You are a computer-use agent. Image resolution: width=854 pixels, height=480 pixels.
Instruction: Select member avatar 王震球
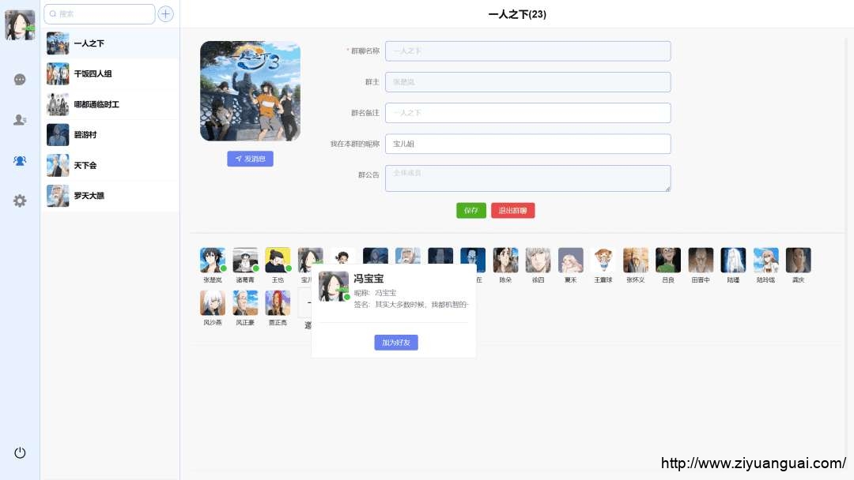pos(603,260)
